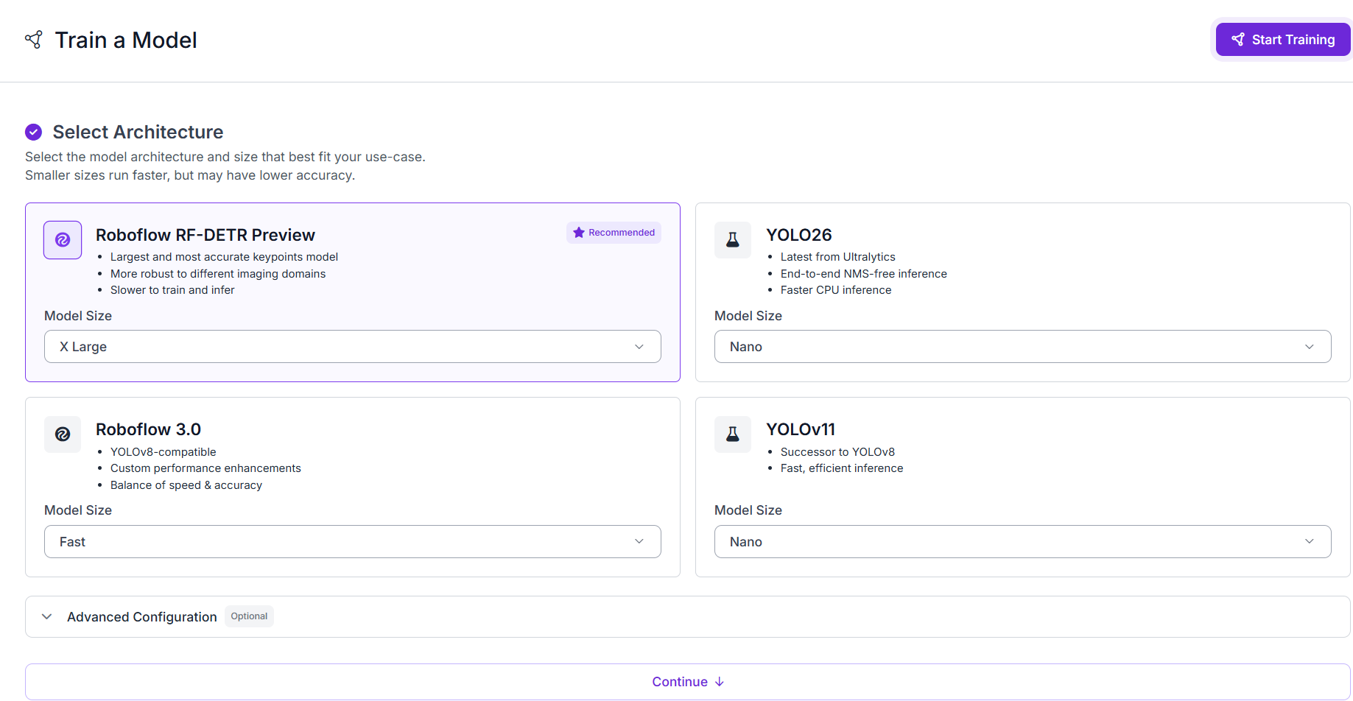Expand the Advanced Configuration section

click(688, 617)
